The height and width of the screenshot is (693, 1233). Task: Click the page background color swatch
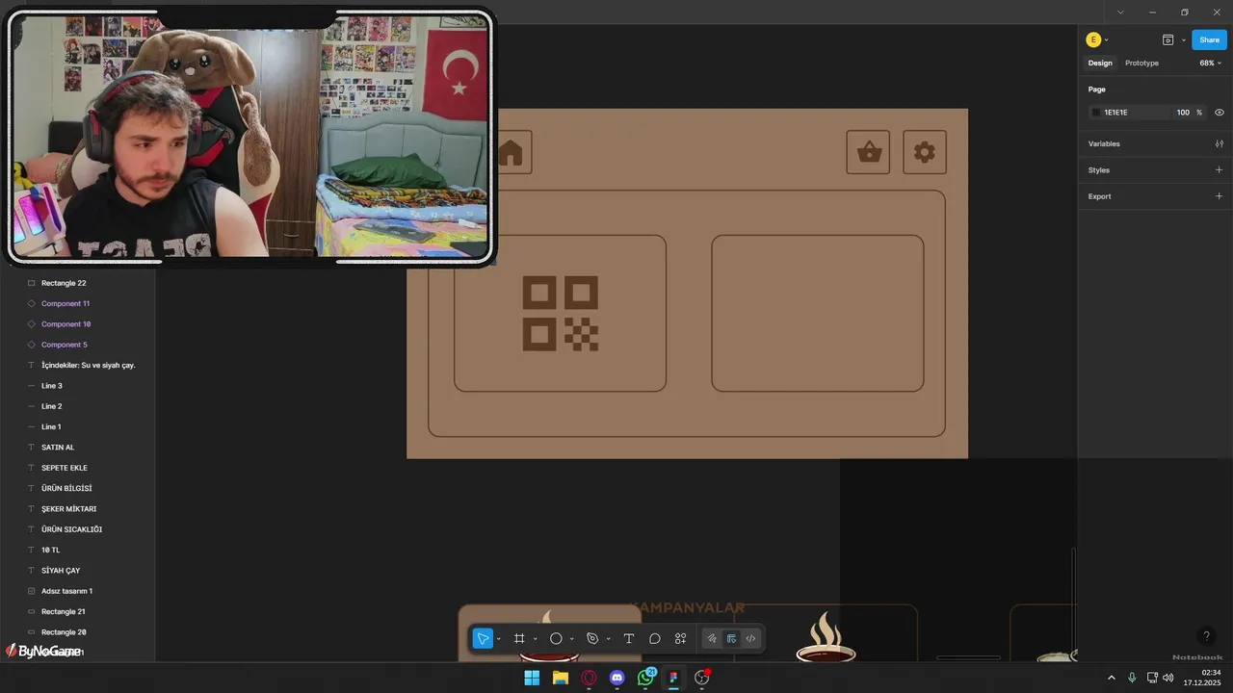pos(1095,113)
